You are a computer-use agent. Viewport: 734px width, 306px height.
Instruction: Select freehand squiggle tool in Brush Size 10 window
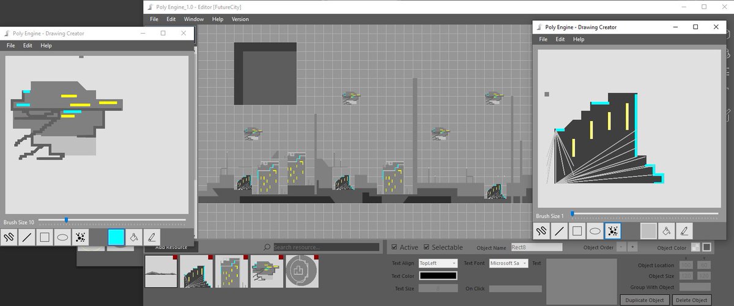(x=9, y=237)
